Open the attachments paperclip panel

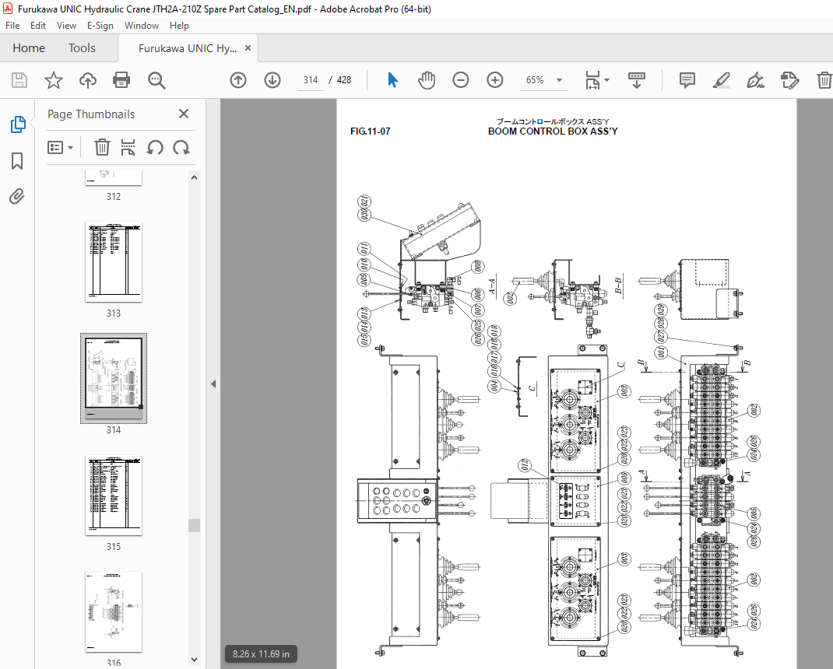[17, 197]
